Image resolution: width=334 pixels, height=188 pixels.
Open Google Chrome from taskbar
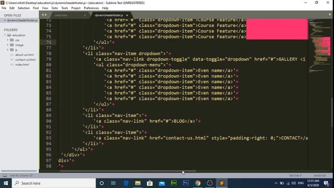198,183
